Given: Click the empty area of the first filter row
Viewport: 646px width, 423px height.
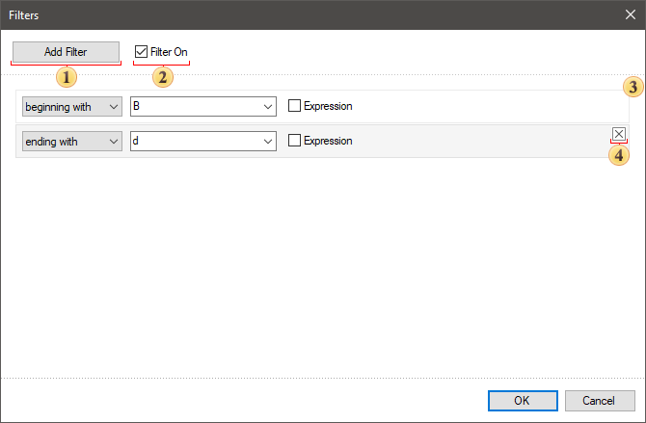Looking at the screenshot, I should (x=482, y=106).
